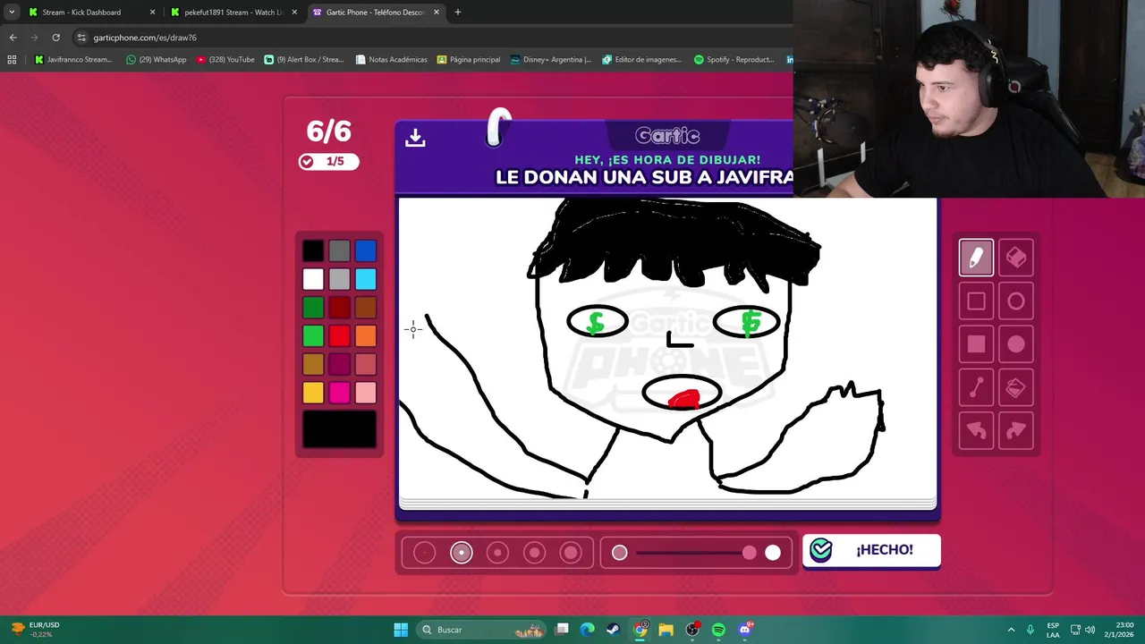Viewport: 1145px width, 644px height.
Task: Pick the orange color swatch
Action: pyautogui.click(x=366, y=335)
